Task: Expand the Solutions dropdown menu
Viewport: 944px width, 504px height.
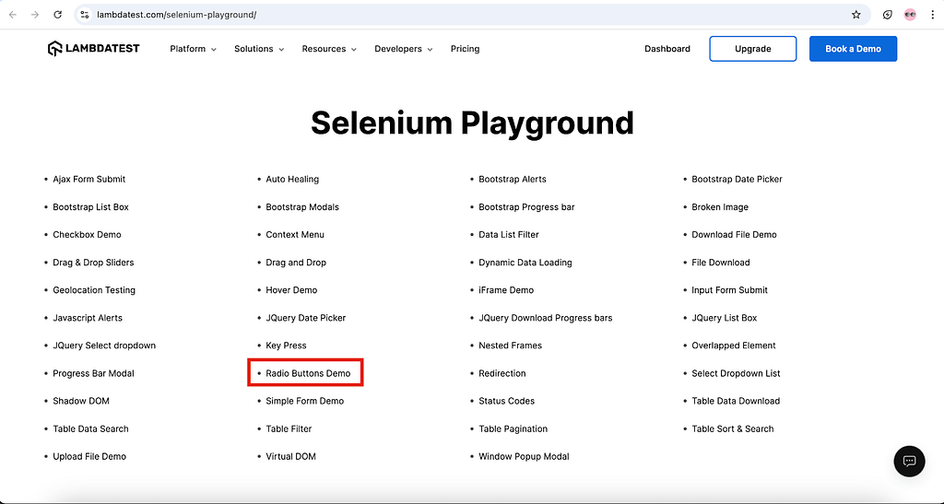Action: [259, 49]
